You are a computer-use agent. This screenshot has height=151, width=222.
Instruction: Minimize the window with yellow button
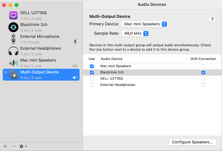click(10, 5)
